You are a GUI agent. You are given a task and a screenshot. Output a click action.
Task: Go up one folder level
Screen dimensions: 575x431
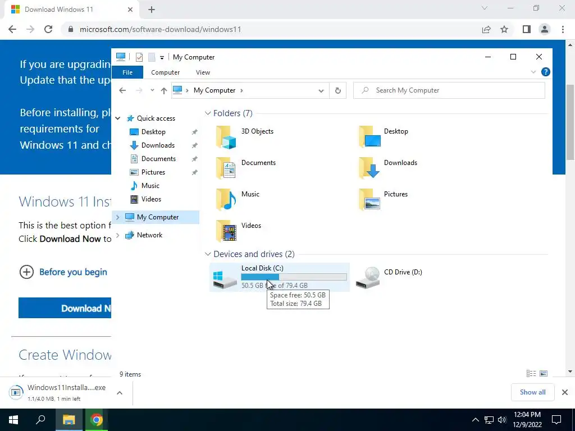click(163, 90)
